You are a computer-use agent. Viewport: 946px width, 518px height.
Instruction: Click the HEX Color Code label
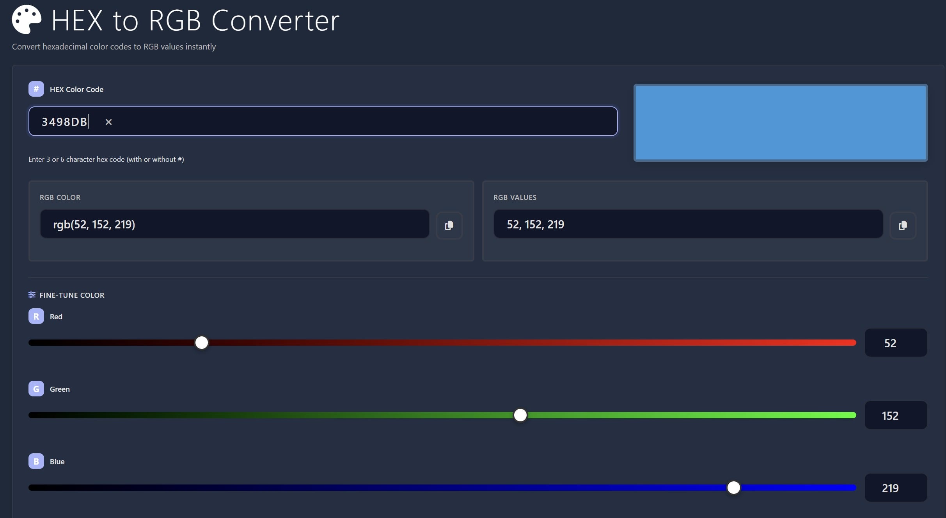(x=76, y=89)
